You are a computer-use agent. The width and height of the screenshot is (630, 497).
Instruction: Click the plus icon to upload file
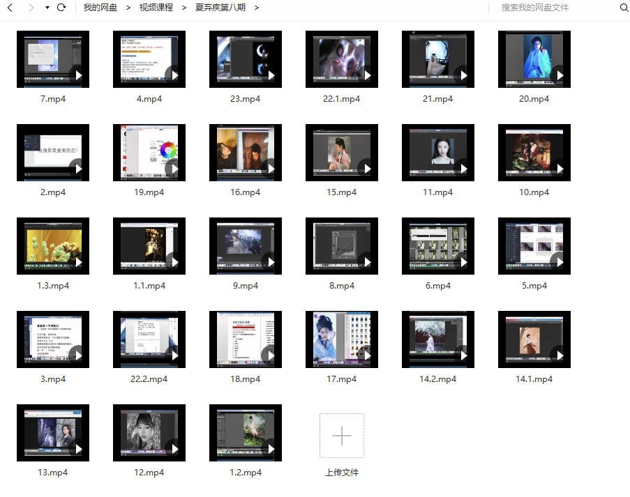341,436
